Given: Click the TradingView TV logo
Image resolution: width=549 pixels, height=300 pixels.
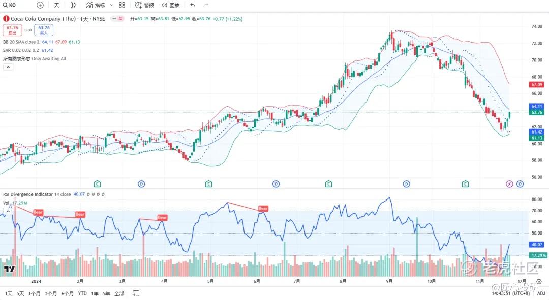Looking at the screenshot, I should [9, 269].
